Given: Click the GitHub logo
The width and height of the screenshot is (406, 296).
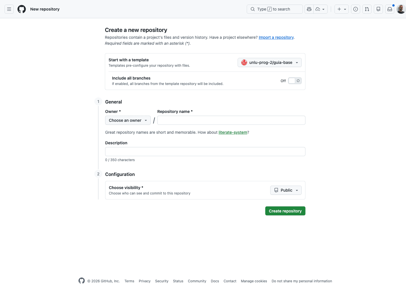Looking at the screenshot, I should 22,9.
